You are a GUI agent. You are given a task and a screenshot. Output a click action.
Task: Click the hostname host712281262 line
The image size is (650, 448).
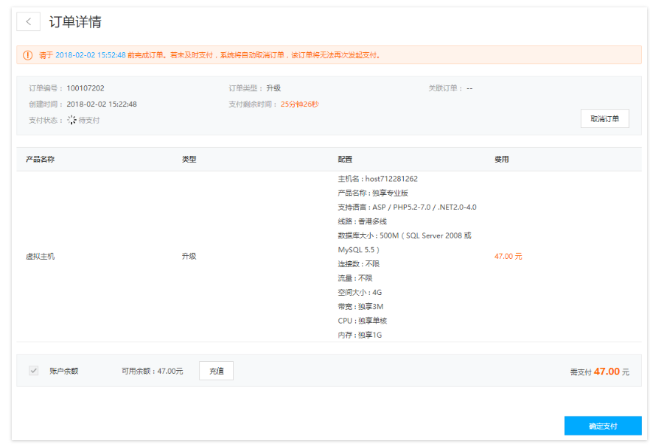tap(377, 179)
